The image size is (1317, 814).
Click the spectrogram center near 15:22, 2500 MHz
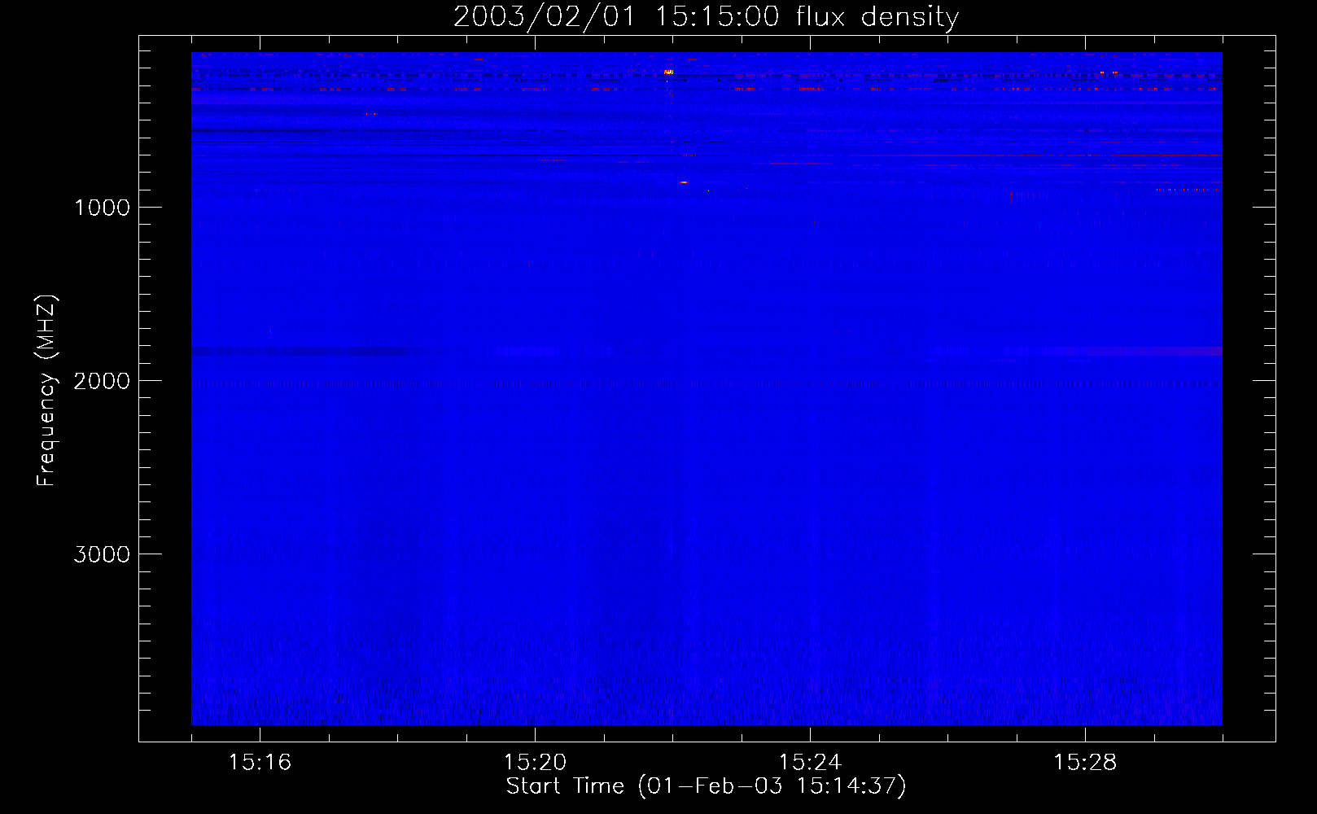pos(672,467)
